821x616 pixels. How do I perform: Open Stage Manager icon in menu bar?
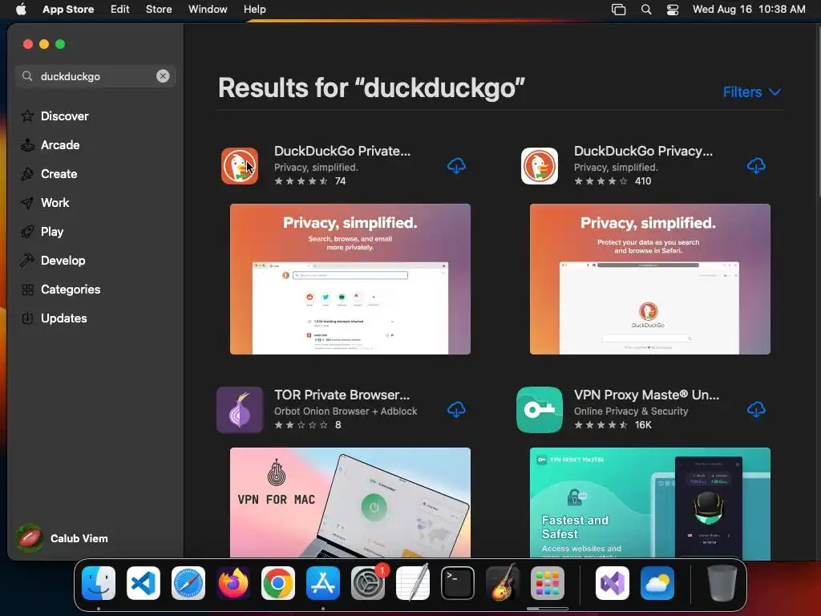(618, 10)
